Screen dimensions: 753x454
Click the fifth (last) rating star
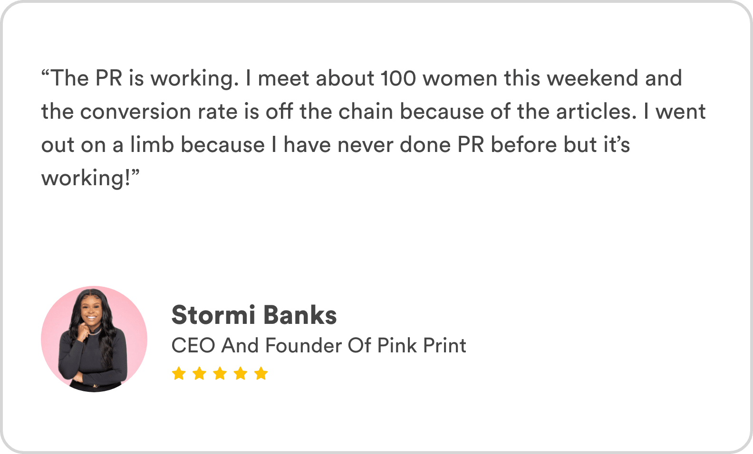point(261,374)
